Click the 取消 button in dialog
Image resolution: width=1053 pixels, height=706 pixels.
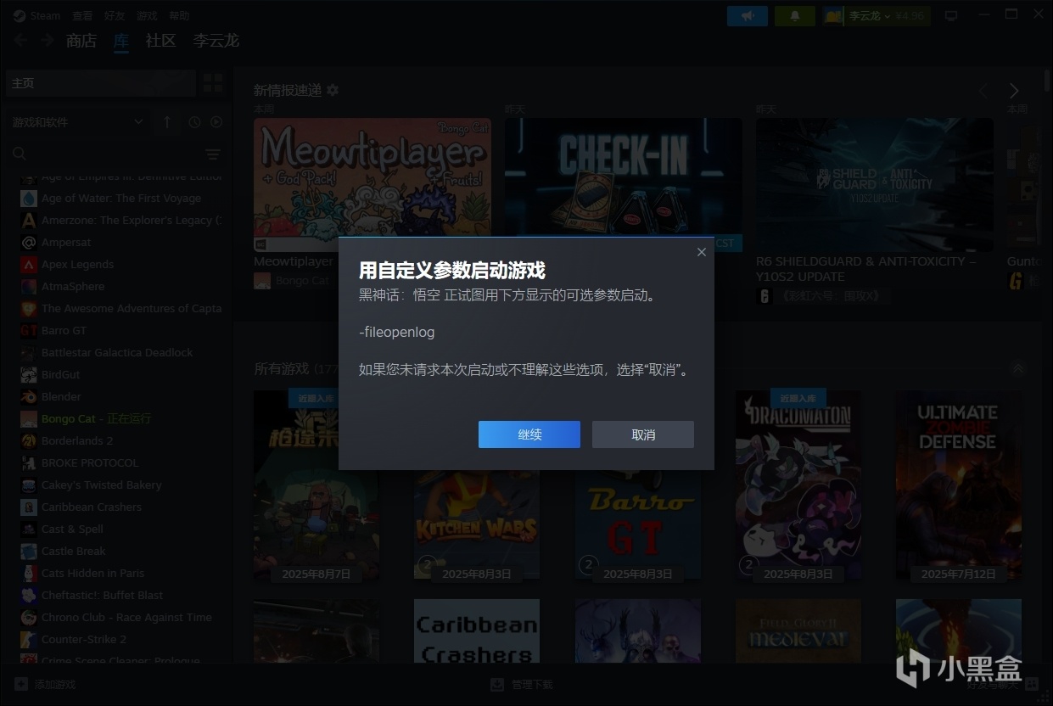643,434
